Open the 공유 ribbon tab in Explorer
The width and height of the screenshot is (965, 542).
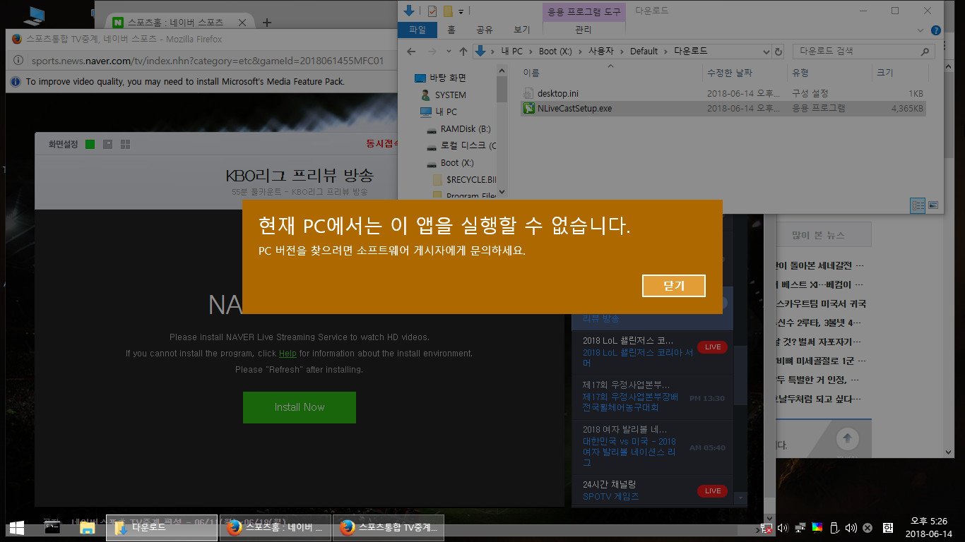[484, 30]
